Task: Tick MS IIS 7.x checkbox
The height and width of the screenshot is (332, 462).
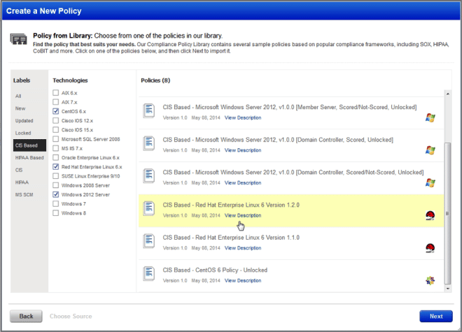Action: pos(56,148)
